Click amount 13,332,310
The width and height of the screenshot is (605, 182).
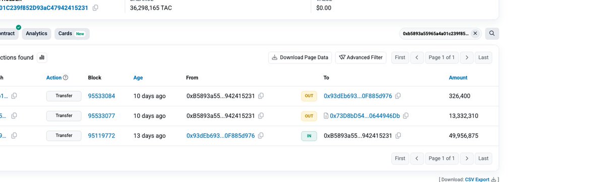463,115
